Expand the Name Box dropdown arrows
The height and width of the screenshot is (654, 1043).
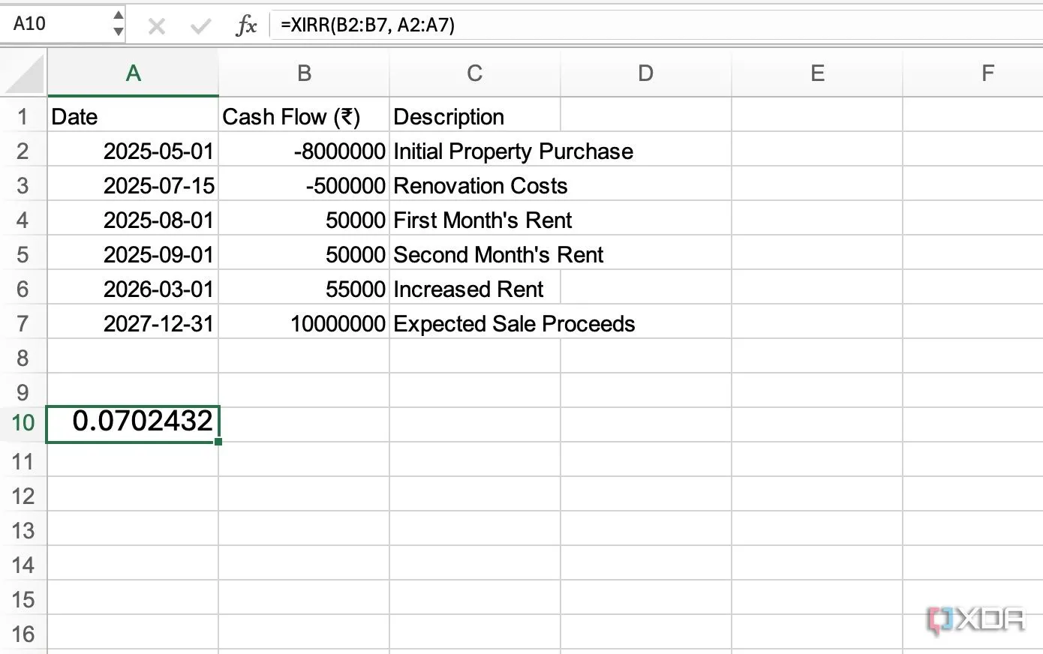click(x=118, y=24)
